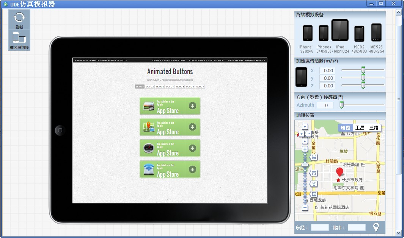Image resolution: width=404 pixels, height=238 pixels.
Task: Select the iPhone 320x480 device
Action: (308, 33)
